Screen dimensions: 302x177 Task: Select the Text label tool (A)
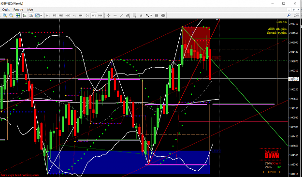(x=141, y=15)
